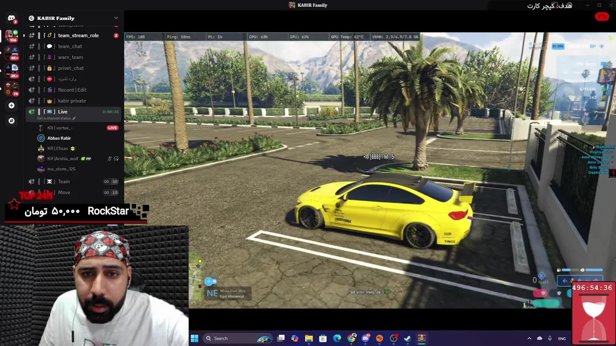
Task: Select user KЯ | vortex_- in voice list
Action: pyautogui.click(x=60, y=128)
